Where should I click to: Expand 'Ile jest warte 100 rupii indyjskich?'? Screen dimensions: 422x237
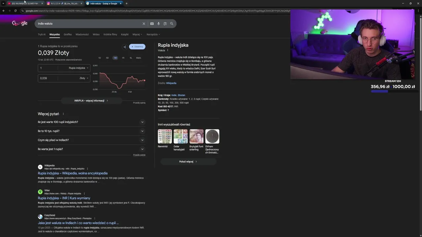91,122
